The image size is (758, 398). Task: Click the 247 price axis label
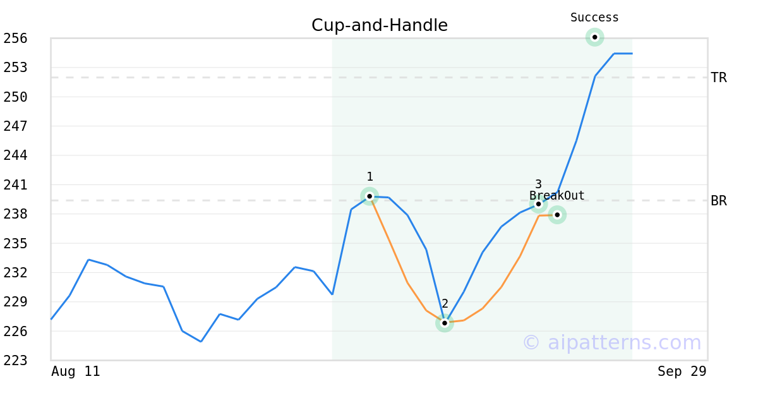click(15, 126)
